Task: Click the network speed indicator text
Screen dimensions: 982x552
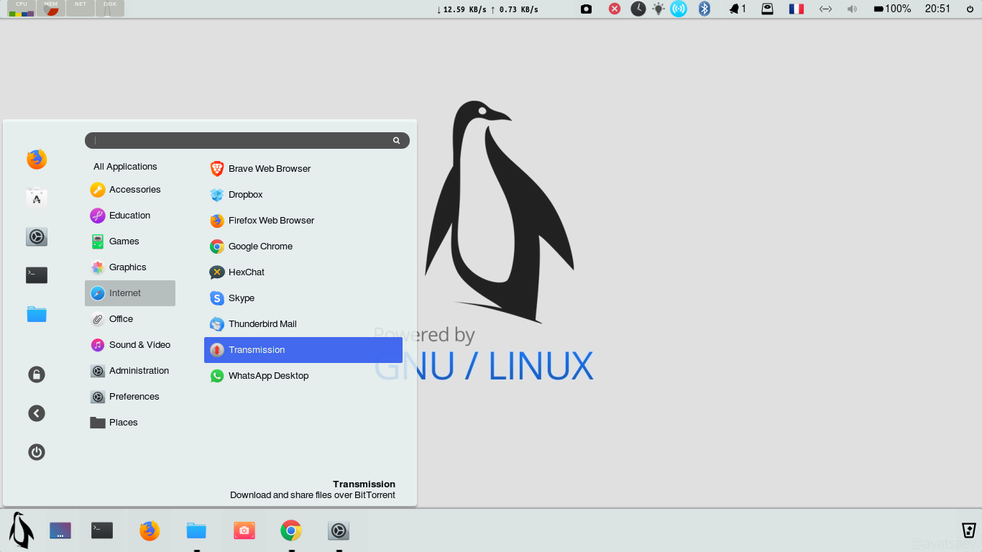Action: coord(487,9)
